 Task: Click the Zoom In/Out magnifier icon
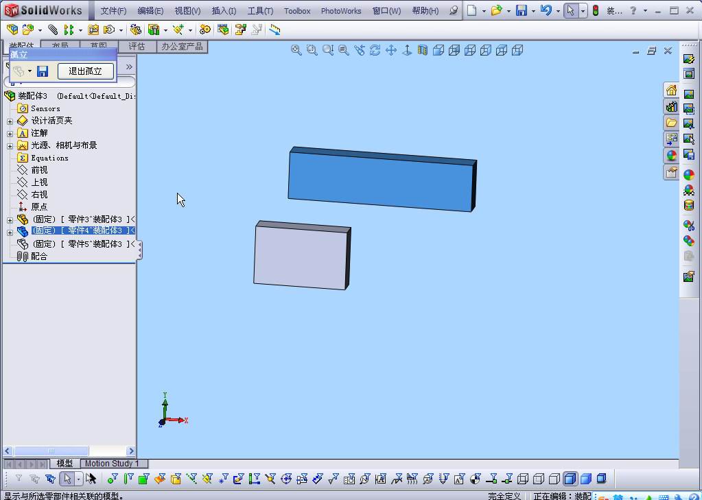click(x=328, y=50)
